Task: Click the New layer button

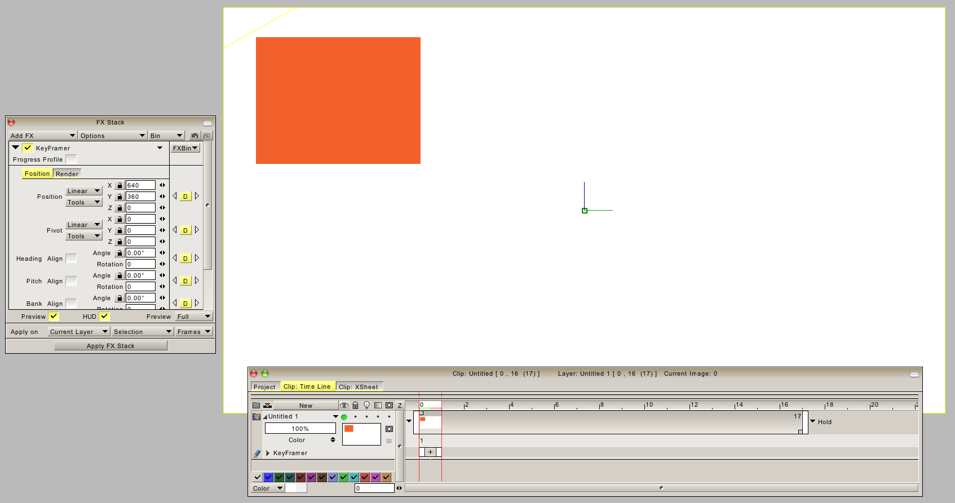Action: point(306,406)
